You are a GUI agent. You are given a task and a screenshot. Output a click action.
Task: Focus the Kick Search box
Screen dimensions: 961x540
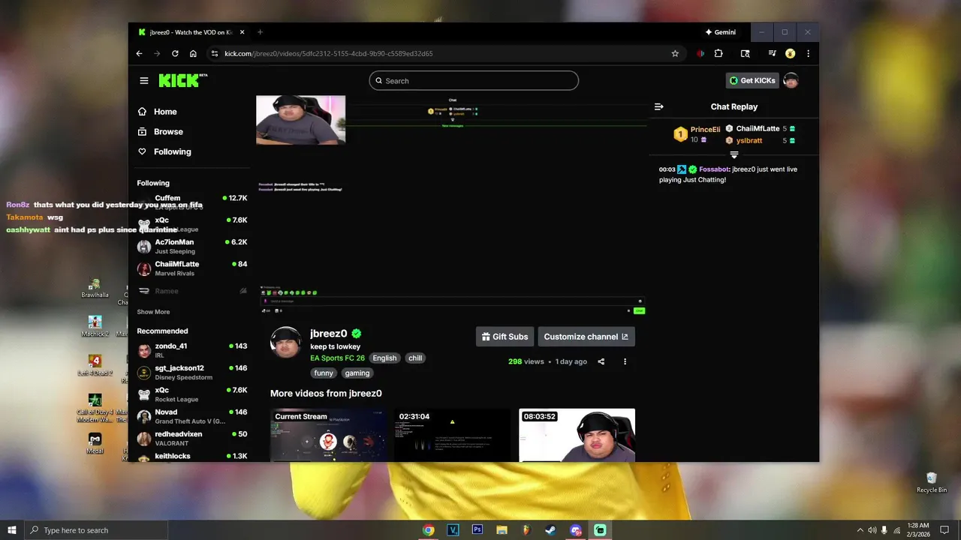tap(474, 81)
